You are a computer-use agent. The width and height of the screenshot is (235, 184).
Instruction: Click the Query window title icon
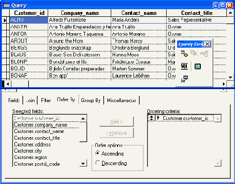tap(6, 6)
